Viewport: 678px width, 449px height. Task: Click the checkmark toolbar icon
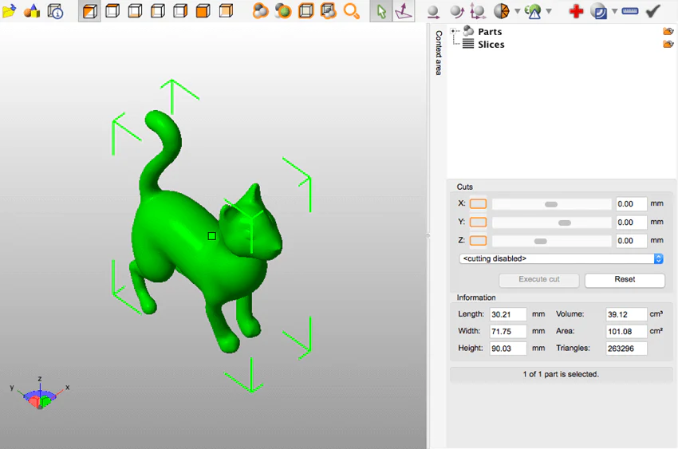[653, 11]
